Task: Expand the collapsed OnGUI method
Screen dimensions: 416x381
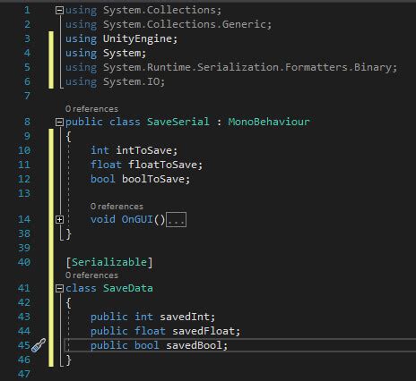Action: [60, 220]
